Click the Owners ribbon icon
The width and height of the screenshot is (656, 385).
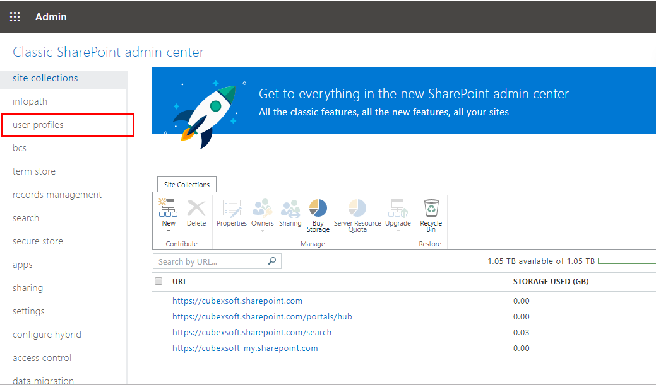point(262,208)
